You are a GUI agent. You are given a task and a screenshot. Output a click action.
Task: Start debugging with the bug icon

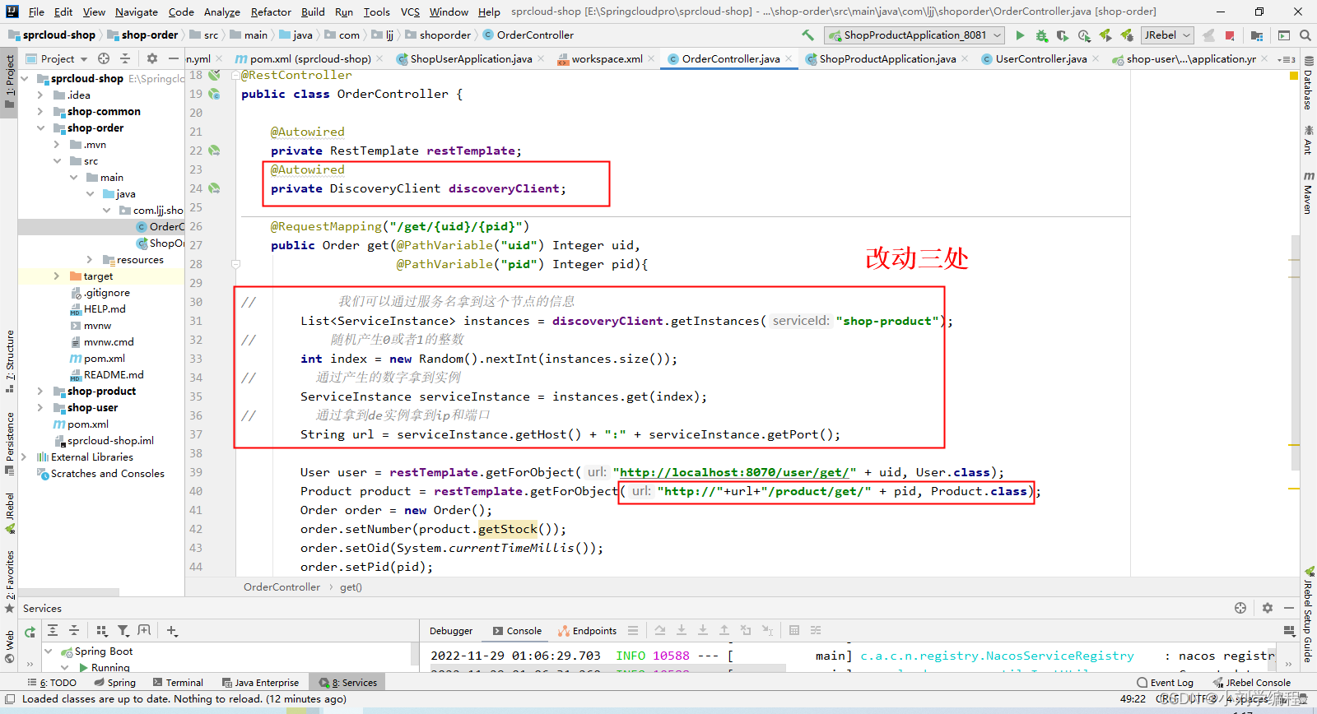click(x=1041, y=35)
